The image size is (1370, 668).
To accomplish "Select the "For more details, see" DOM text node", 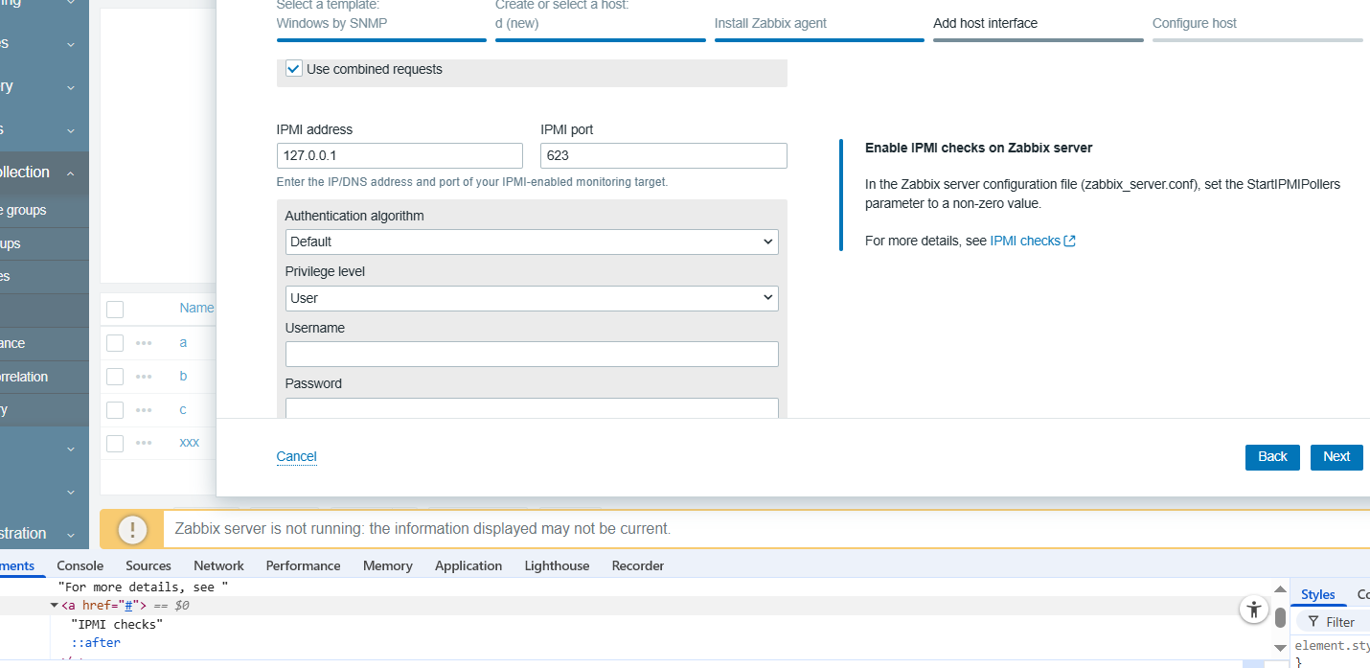I will 143,587.
